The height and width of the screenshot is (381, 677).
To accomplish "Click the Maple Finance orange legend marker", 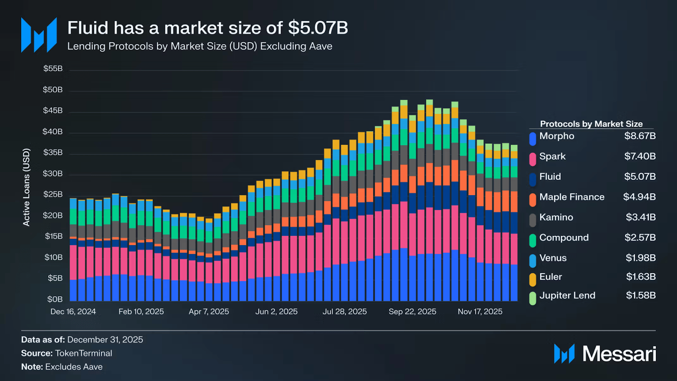I will pos(533,200).
